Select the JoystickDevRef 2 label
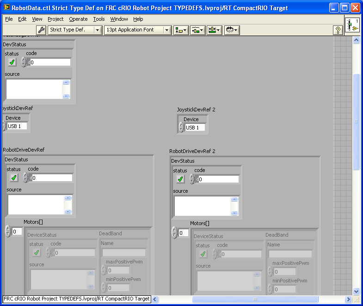The height and width of the screenshot is (306, 363). pos(196,110)
